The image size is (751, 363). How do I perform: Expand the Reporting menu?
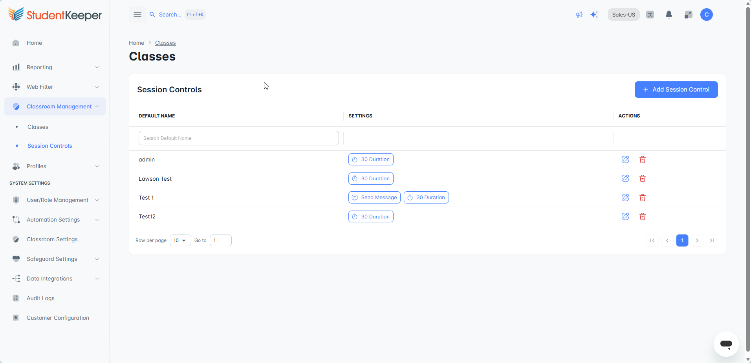[55, 67]
